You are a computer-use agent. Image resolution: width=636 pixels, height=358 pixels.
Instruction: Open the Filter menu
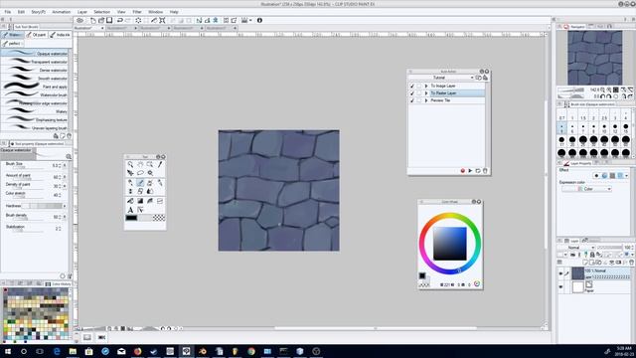coord(137,12)
